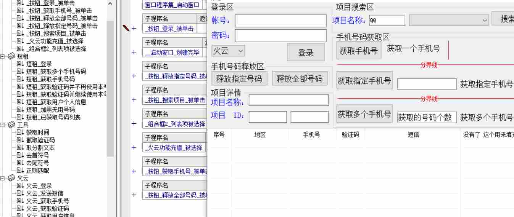Click the subroutine icon next to 短租_登录
The image size is (514, 217).
tap(20, 64)
